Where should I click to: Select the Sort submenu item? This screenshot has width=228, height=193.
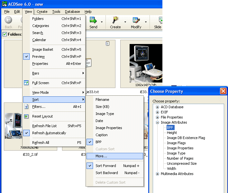(x=54, y=100)
